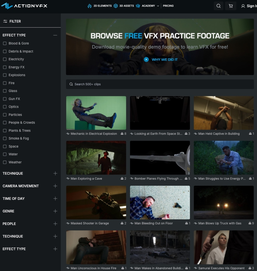This screenshot has width=257, height=271.
Task: Click the play icon beside Why We Did It
Action: pyautogui.click(x=146, y=60)
